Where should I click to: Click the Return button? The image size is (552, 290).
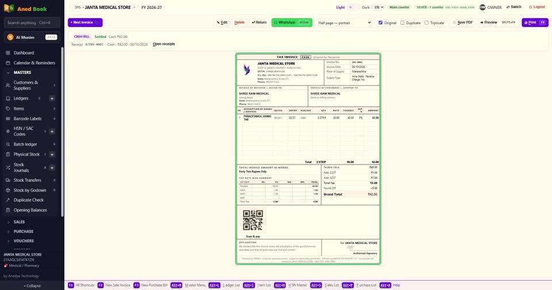(x=259, y=22)
